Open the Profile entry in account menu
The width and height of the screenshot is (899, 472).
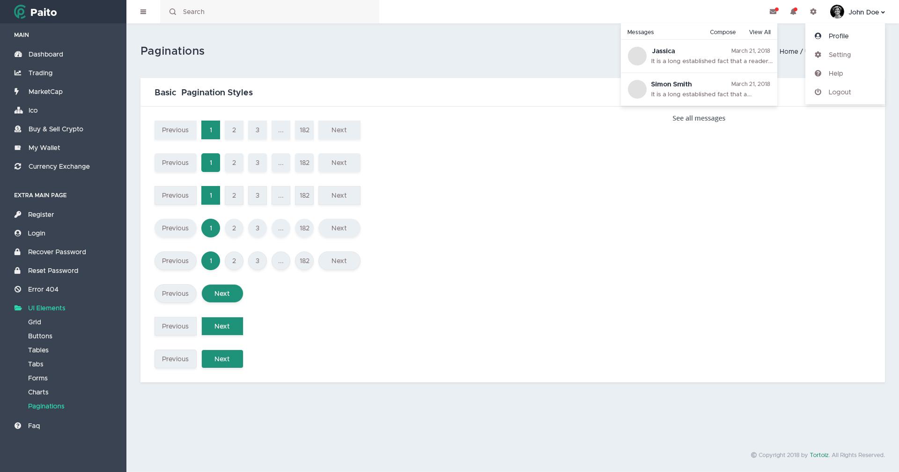pos(838,36)
